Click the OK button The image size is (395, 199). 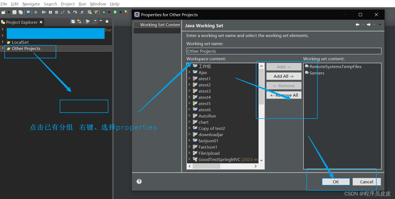tap(336, 182)
